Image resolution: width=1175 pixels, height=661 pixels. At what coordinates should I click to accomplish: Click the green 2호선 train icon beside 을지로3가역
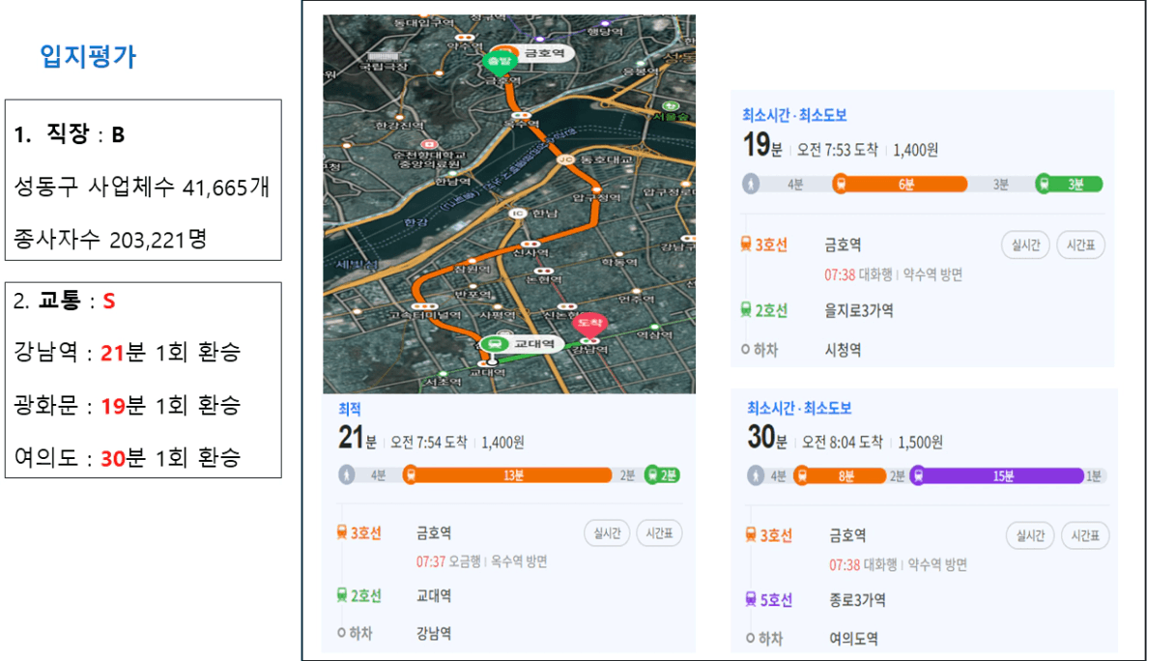746,310
